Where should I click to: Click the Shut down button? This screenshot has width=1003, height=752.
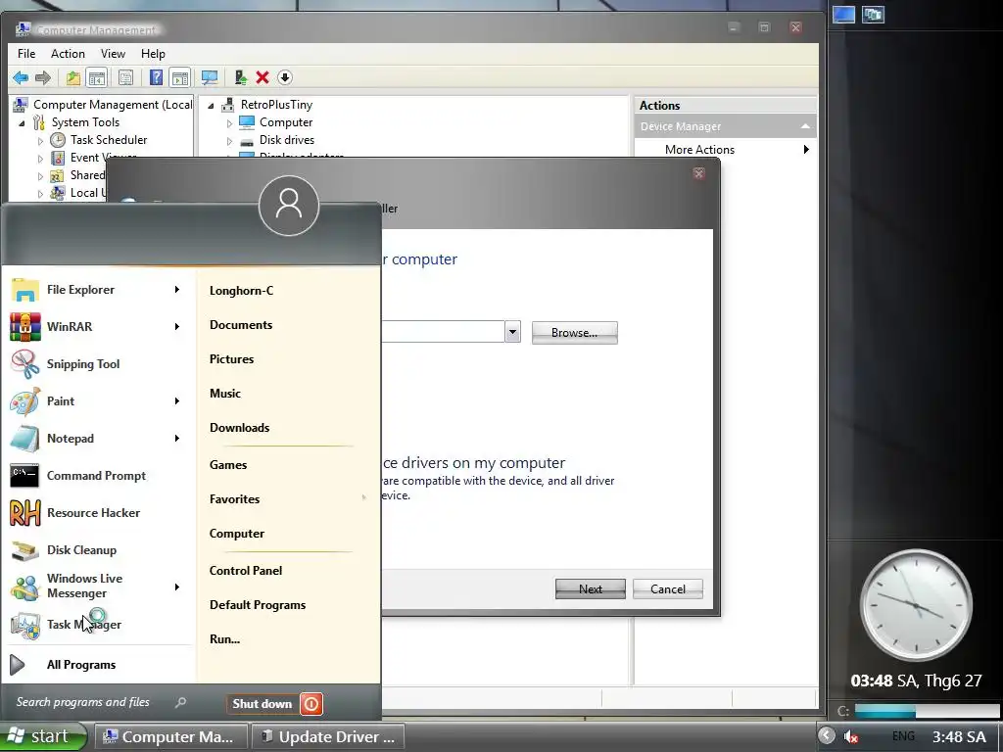262,704
